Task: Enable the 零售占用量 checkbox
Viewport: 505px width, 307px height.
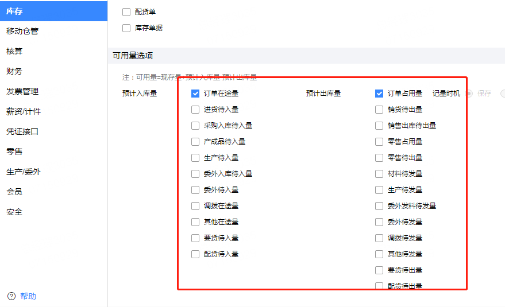Action: 379,142
